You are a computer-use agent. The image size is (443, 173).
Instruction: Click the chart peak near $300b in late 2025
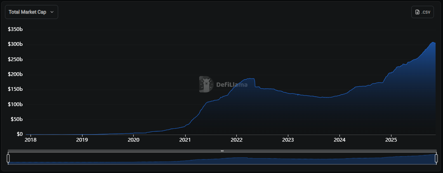pos(433,42)
